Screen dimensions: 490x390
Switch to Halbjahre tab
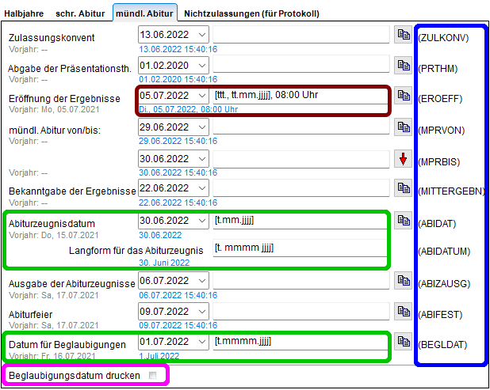pos(26,13)
